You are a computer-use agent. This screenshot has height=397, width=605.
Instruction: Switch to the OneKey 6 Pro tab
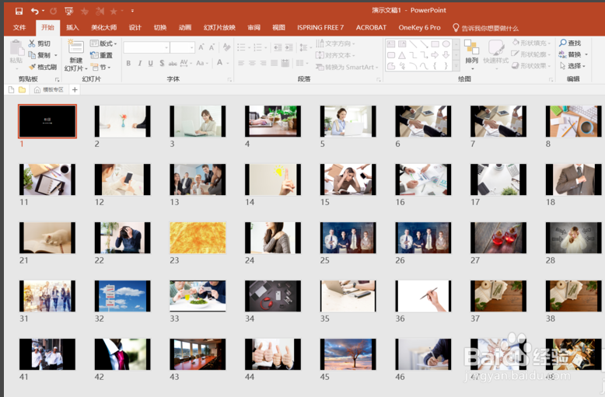pyautogui.click(x=419, y=28)
